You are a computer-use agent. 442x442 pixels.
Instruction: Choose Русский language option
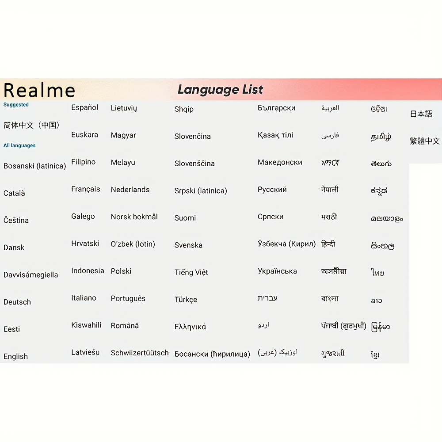click(272, 190)
